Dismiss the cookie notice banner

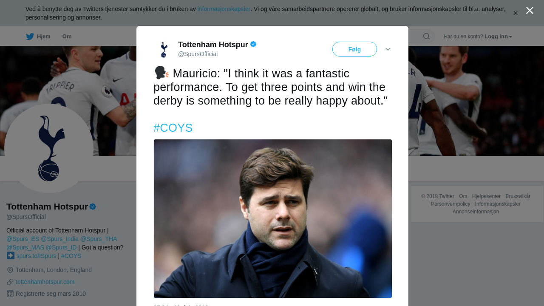[x=516, y=13]
